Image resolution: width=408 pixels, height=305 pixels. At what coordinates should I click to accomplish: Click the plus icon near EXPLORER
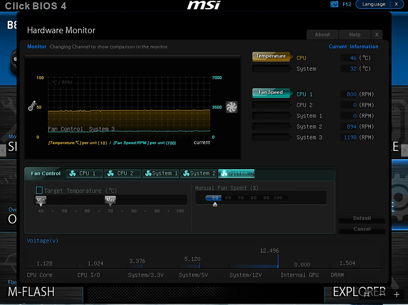[396, 294]
